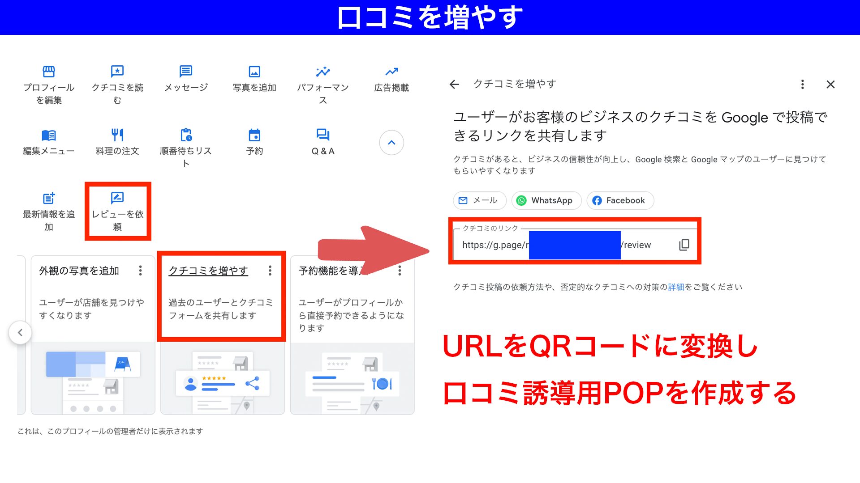860x483 pixels.
Task: Open パフォーマンス sparkle chart icon
Action: click(x=323, y=72)
